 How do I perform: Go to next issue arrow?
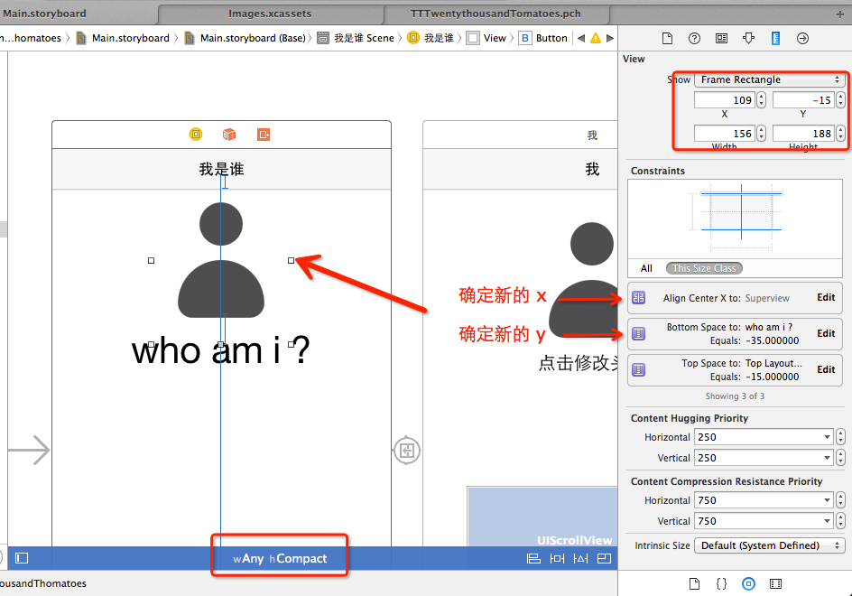pyautogui.click(x=610, y=38)
